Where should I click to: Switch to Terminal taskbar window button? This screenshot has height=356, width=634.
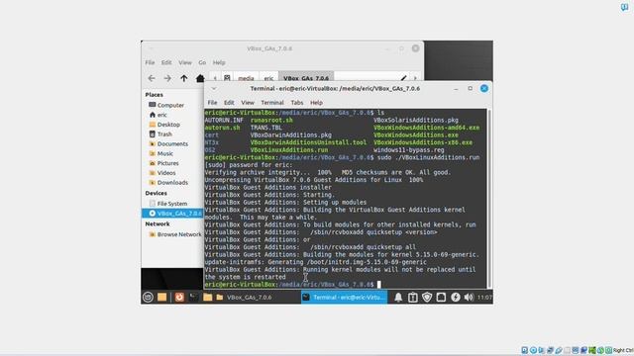click(344, 297)
